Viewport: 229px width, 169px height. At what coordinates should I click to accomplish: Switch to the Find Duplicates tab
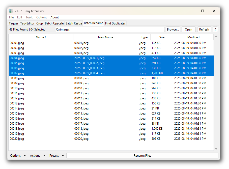(x=115, y=23)
